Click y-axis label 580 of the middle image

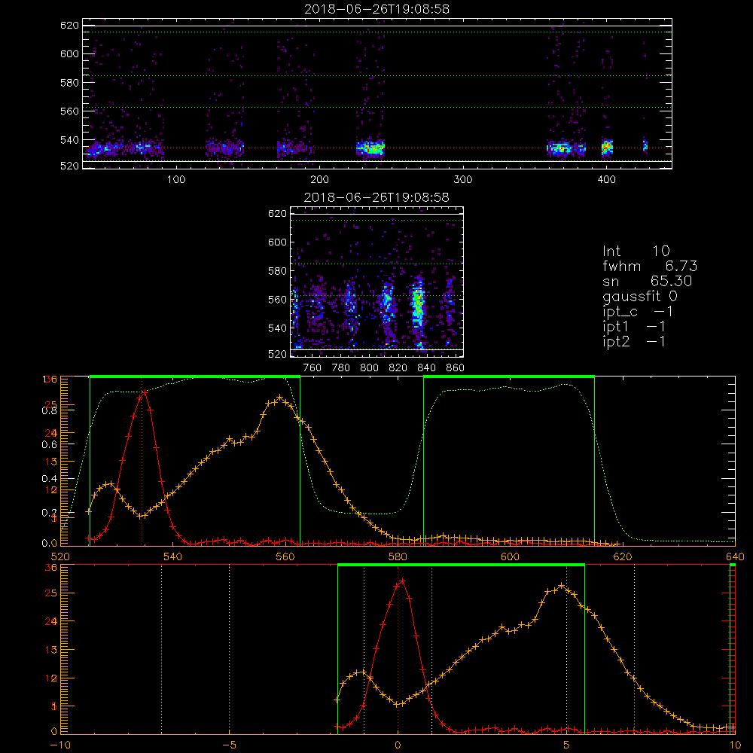[278, 271]
